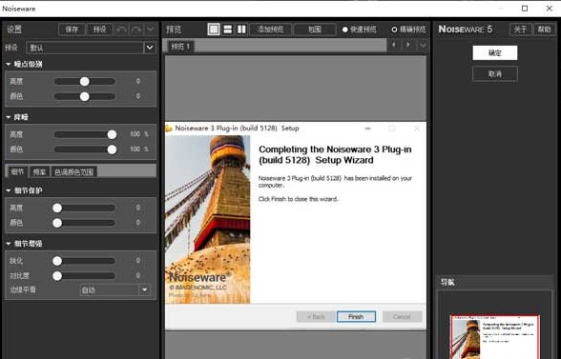
Task: Adjust the 噪点级别 亮度 slider
Action: pyautogui.click(x=85, y=82)
